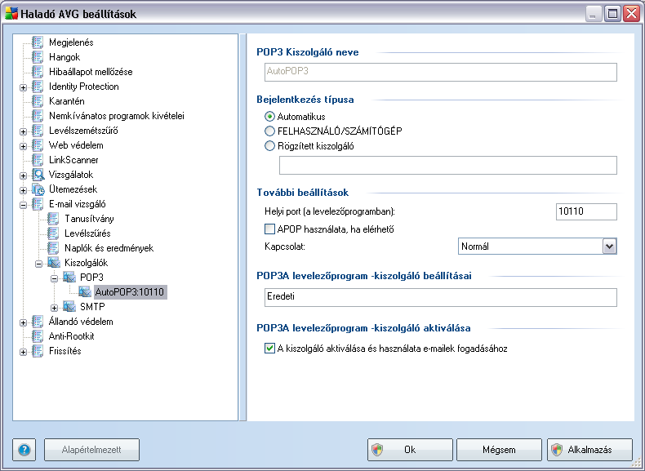Screen dimensions: 645x471
Task: Cancel with the Mégsem button
Action: [499, 450]
